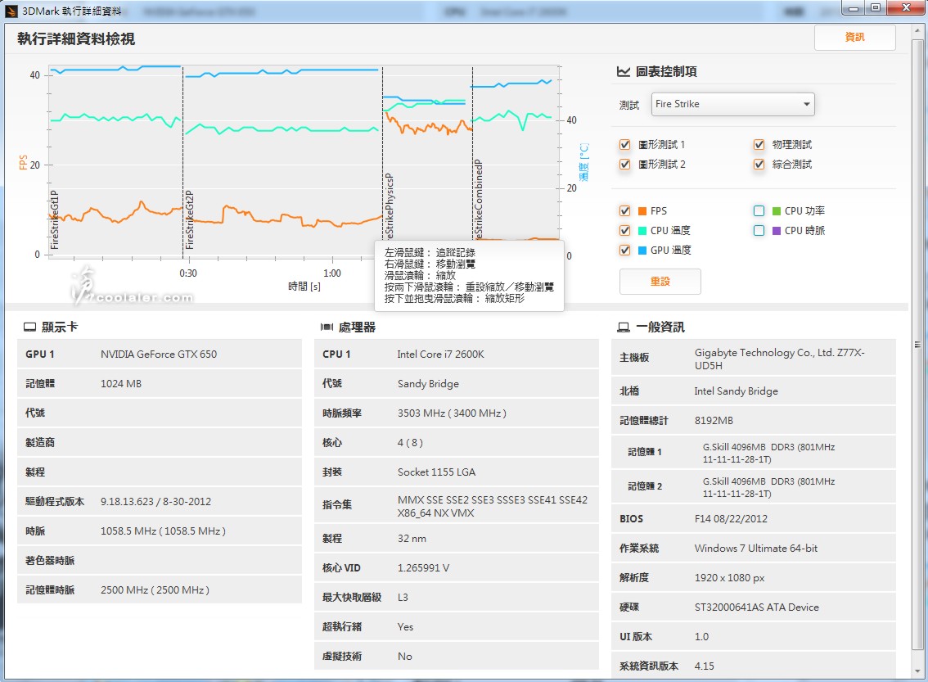Viewport: 928px width, 682px height.
Task: Click the 顯示卡 section heading
Action: pos(59,327)
